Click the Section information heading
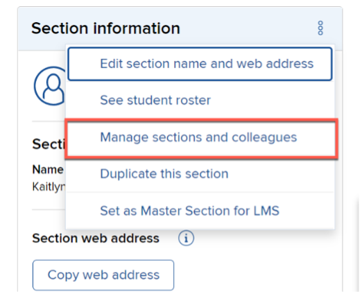This screenshot has width=362, height=294. point(105,28)
